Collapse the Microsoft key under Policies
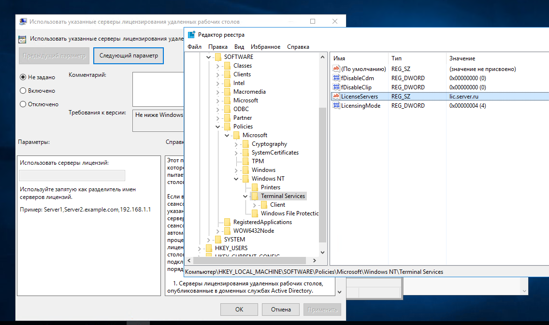This screenshot has width=549, height=325. (x=227, y=135)
